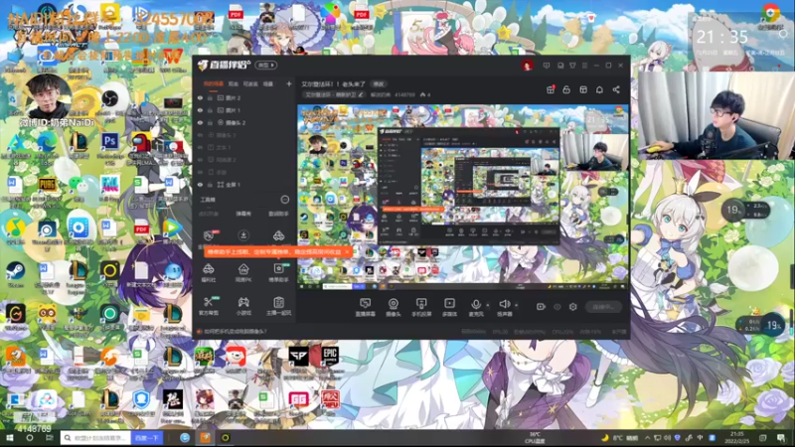Viewport: 795px width, 447px height.
Task: Mute the 麦克风 microphone
Action: [x=476, y=307]
